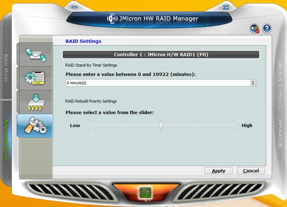Increase the stand-by timer with the up arrow
Screen dimensions: 287x207
tap(253, 81)
